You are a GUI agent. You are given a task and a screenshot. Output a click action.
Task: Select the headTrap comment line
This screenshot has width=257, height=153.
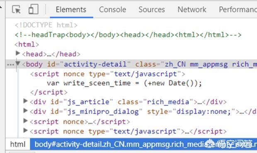[x=128, y=35]
